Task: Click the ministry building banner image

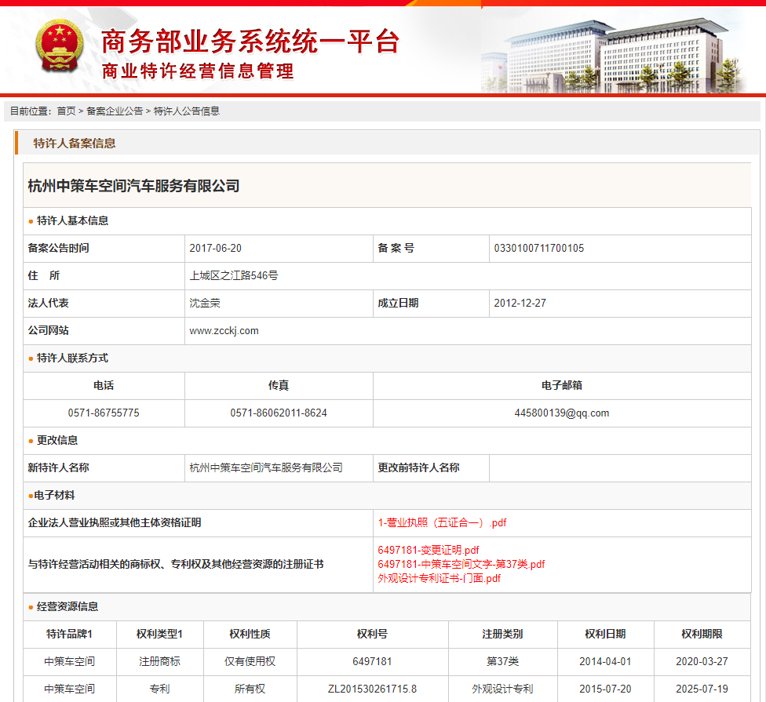Action: (615, 55)
